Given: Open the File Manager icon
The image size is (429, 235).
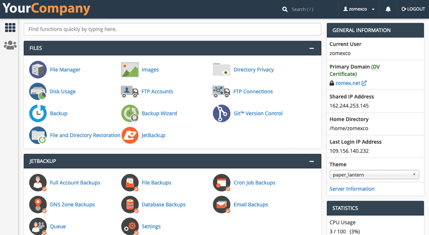Looking at the screenshot, I should (x=38, y=69).
